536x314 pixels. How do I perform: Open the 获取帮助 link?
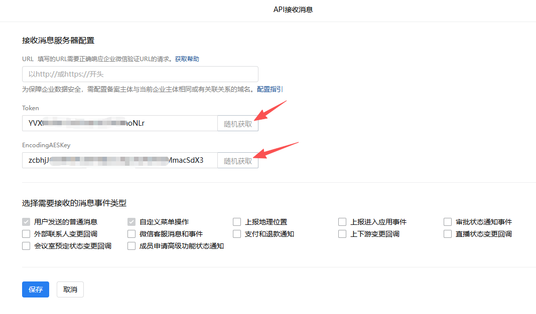pos(187,59)
